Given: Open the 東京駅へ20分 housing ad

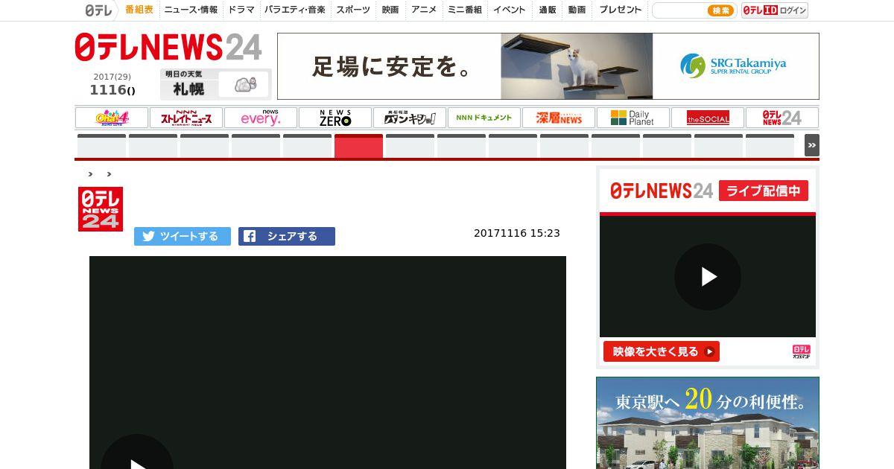Looking at the screenshot, I should tap(708, 423).
